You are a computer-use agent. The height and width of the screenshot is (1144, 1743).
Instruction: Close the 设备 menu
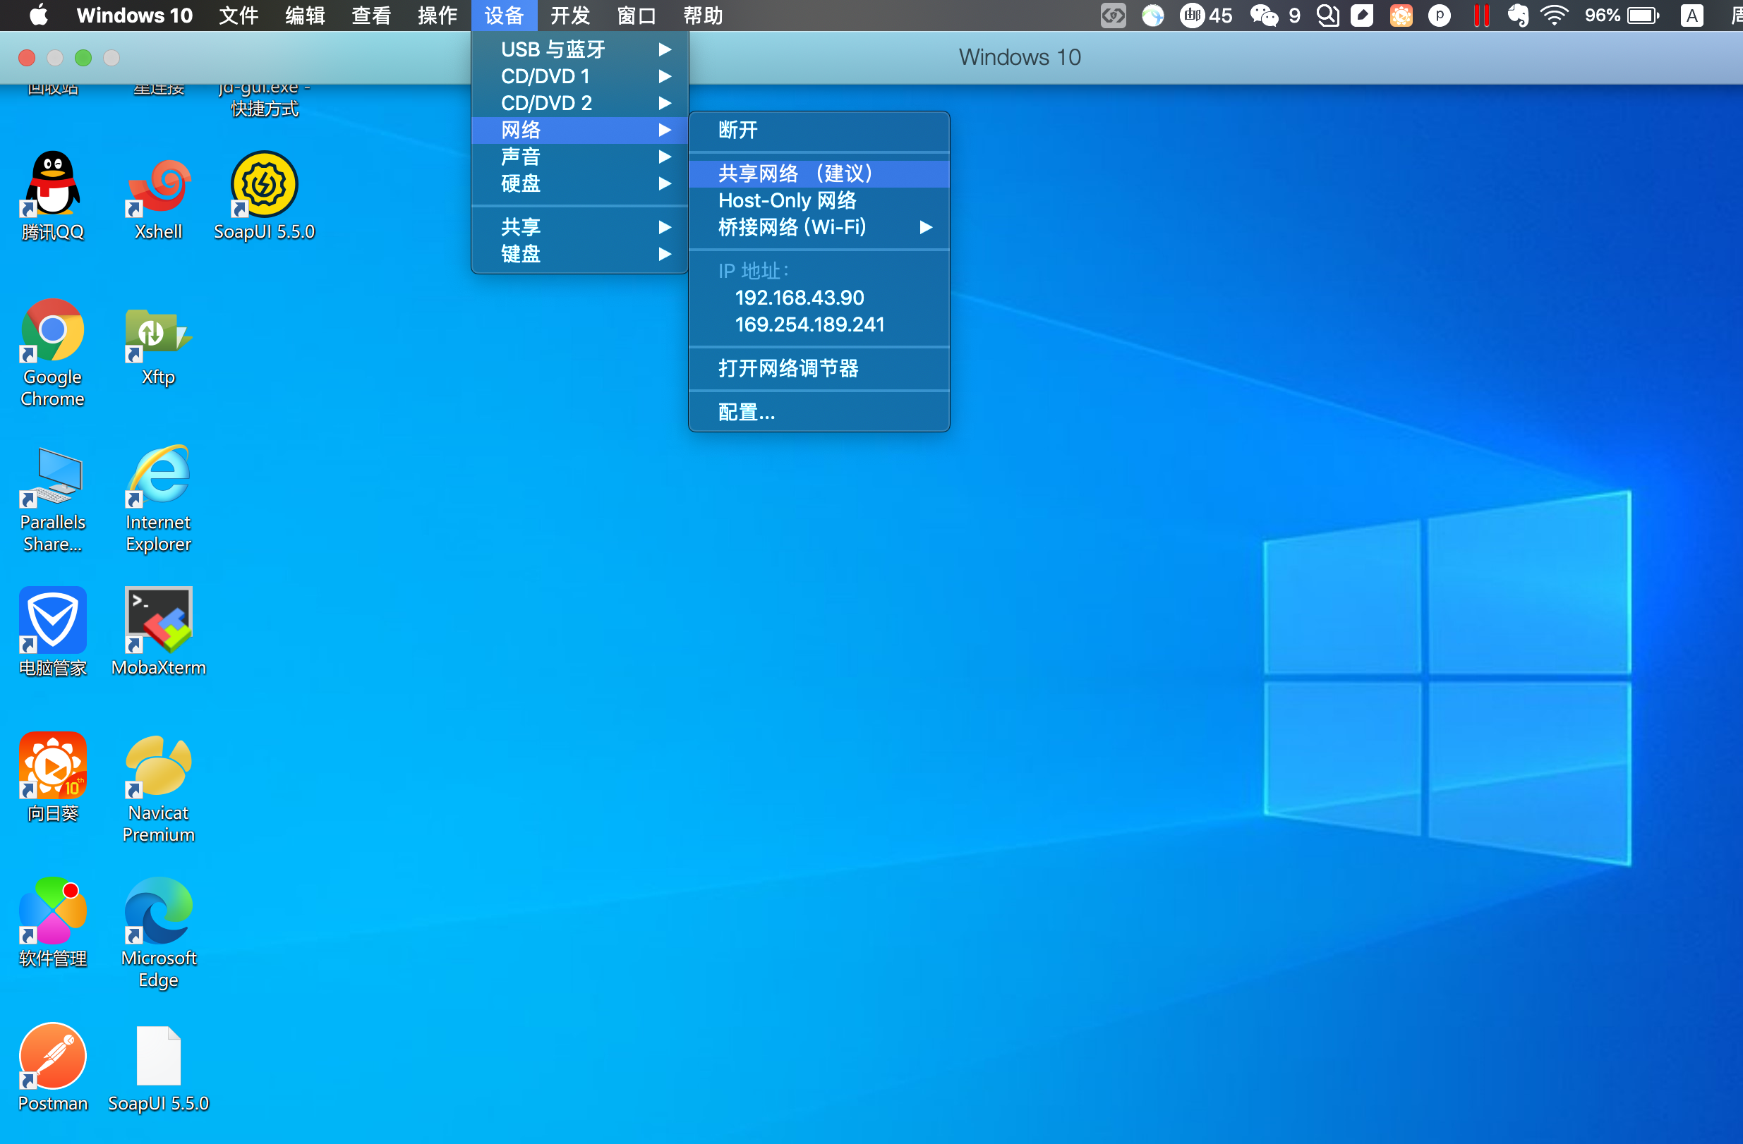504,16
